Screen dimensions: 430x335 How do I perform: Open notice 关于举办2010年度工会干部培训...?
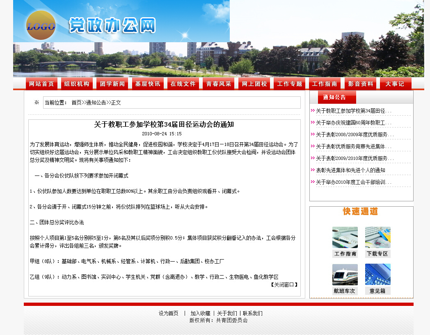[354, 182]
